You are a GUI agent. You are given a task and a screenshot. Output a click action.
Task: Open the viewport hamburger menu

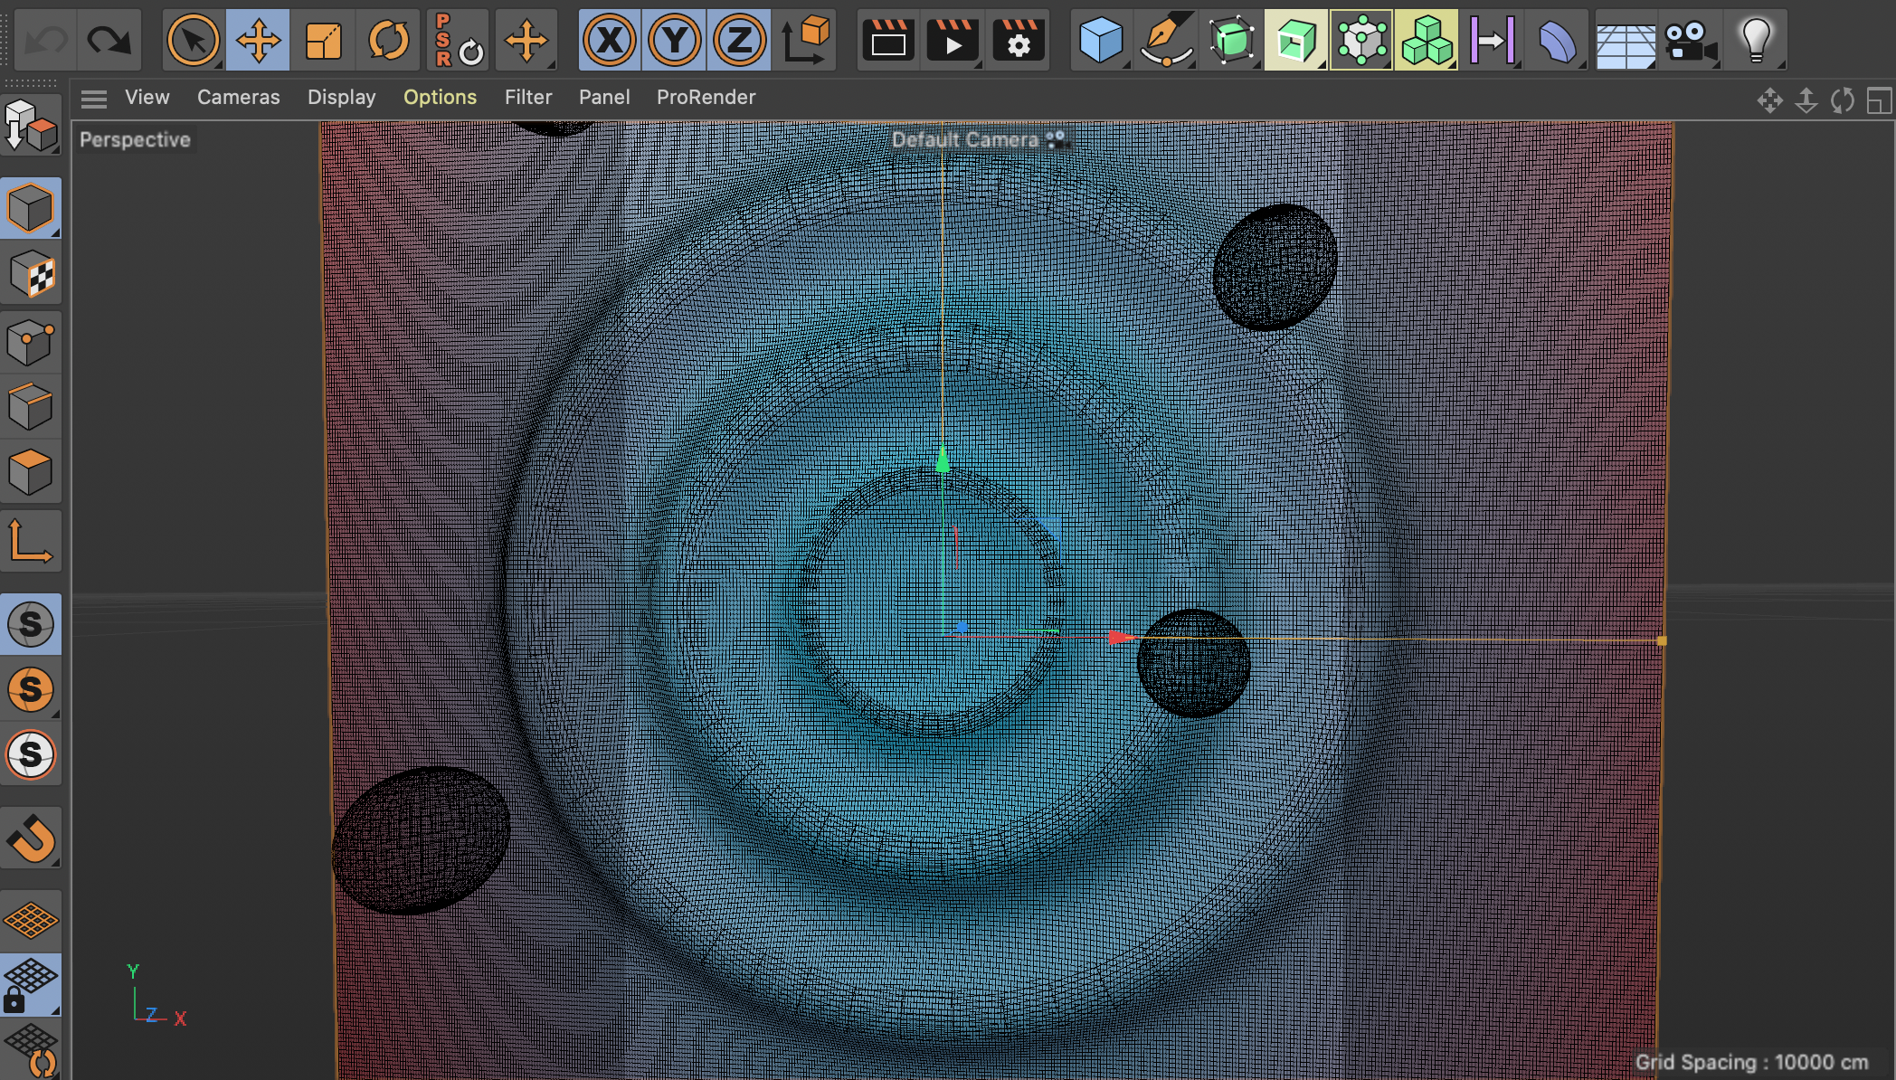pos(94,98)
